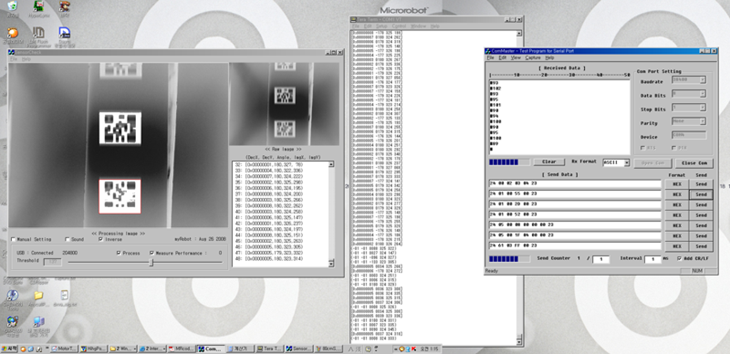The image size is (730, 354).
Task: Expand the 2 Win... taskbar group arrow
Action: point(135,349)
